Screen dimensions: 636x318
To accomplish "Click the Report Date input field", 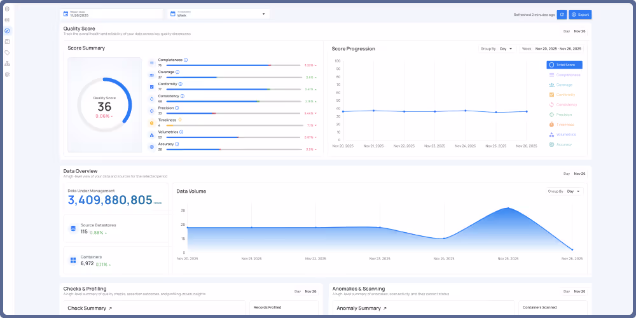I will [111, 14].
